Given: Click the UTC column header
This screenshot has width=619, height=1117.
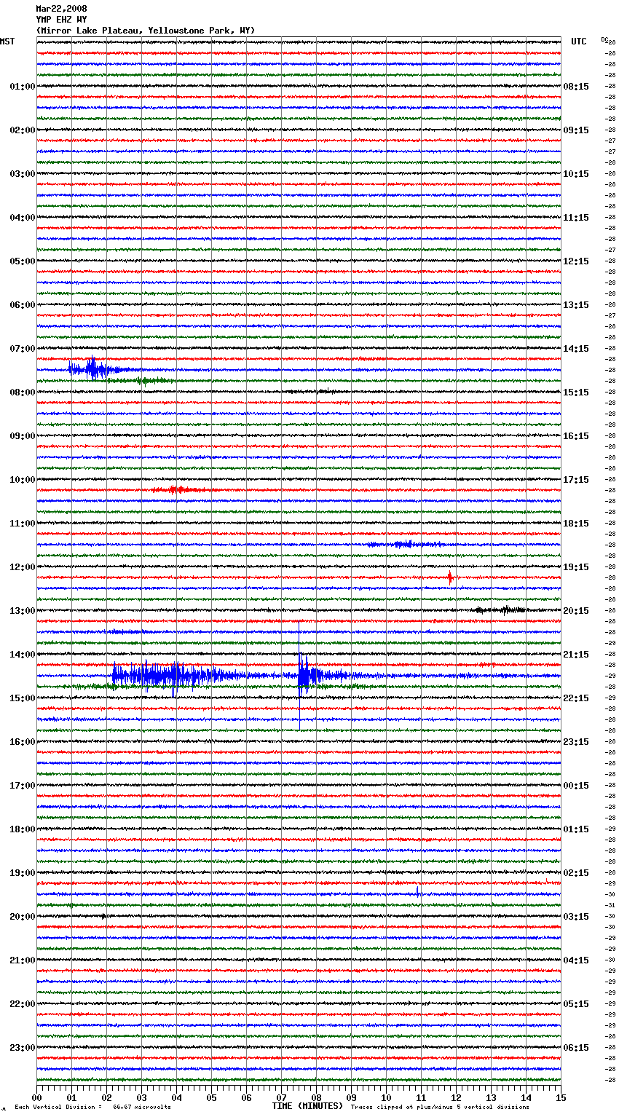Looking at the screenshot, I should point(579,42).
